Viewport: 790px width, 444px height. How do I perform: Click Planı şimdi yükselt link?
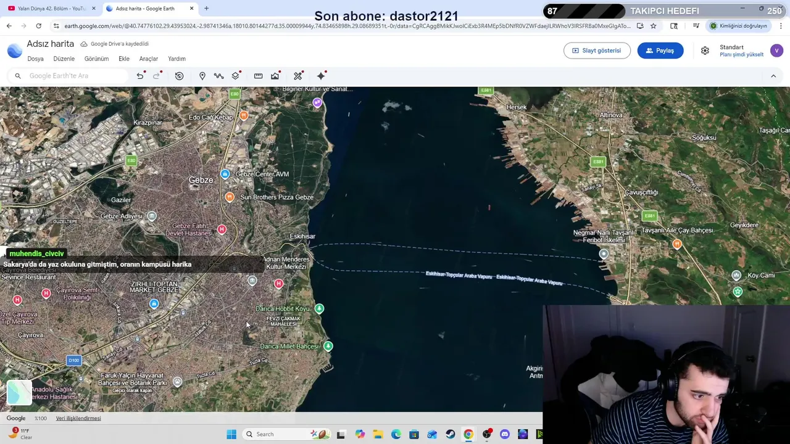741,55
